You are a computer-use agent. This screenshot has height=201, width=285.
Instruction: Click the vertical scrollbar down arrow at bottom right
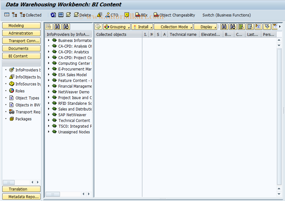click(x=279, y=194)
